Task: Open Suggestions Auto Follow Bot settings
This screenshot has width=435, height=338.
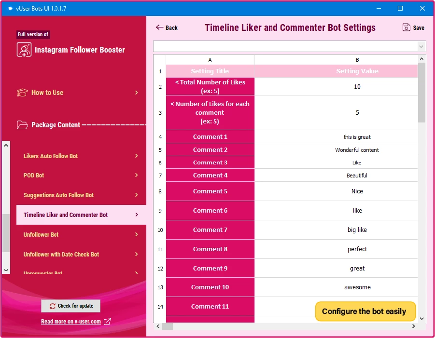Action: click(x=81, y=195)
